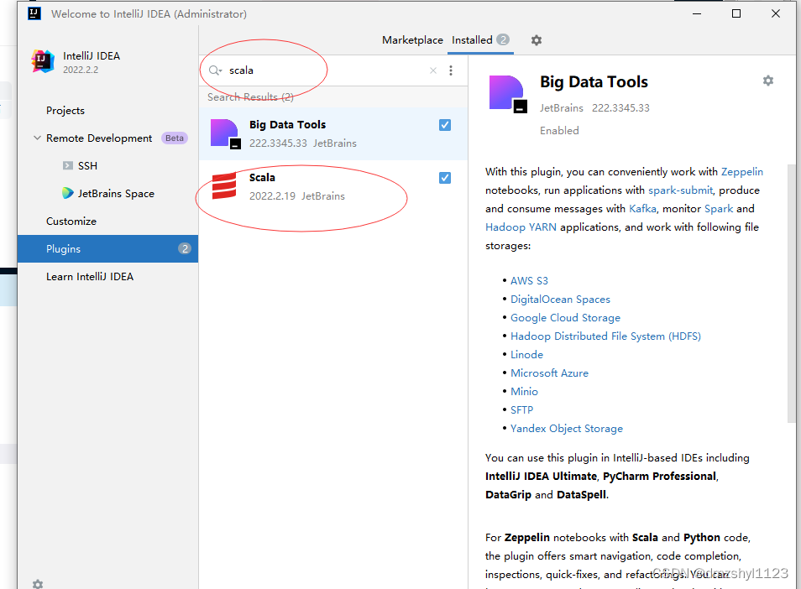Image resolution: width=801 pixels, height=589 pixels.
Task: Open the bottom-left options gear
Action: pyautogui.click(x=37, y=583)
